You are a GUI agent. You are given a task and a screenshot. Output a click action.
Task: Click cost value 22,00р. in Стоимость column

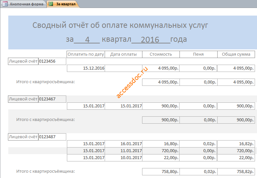161,158
